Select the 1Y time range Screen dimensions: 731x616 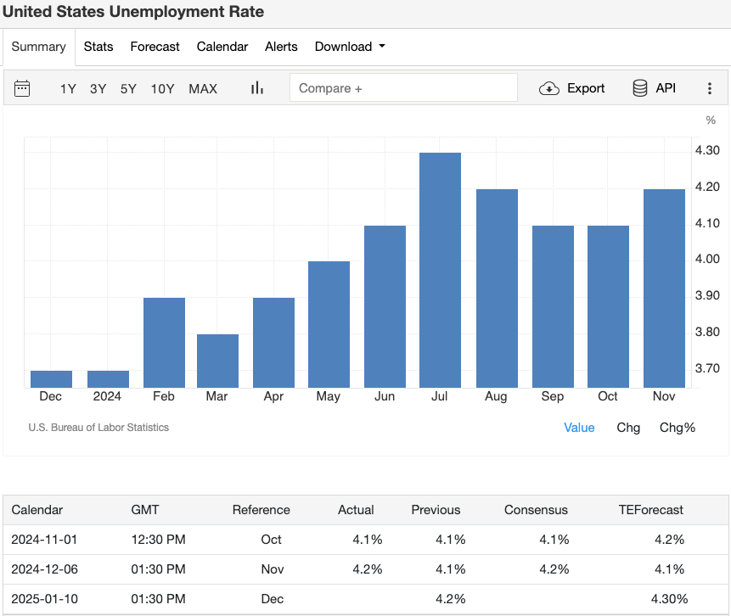tap(68, 88)
